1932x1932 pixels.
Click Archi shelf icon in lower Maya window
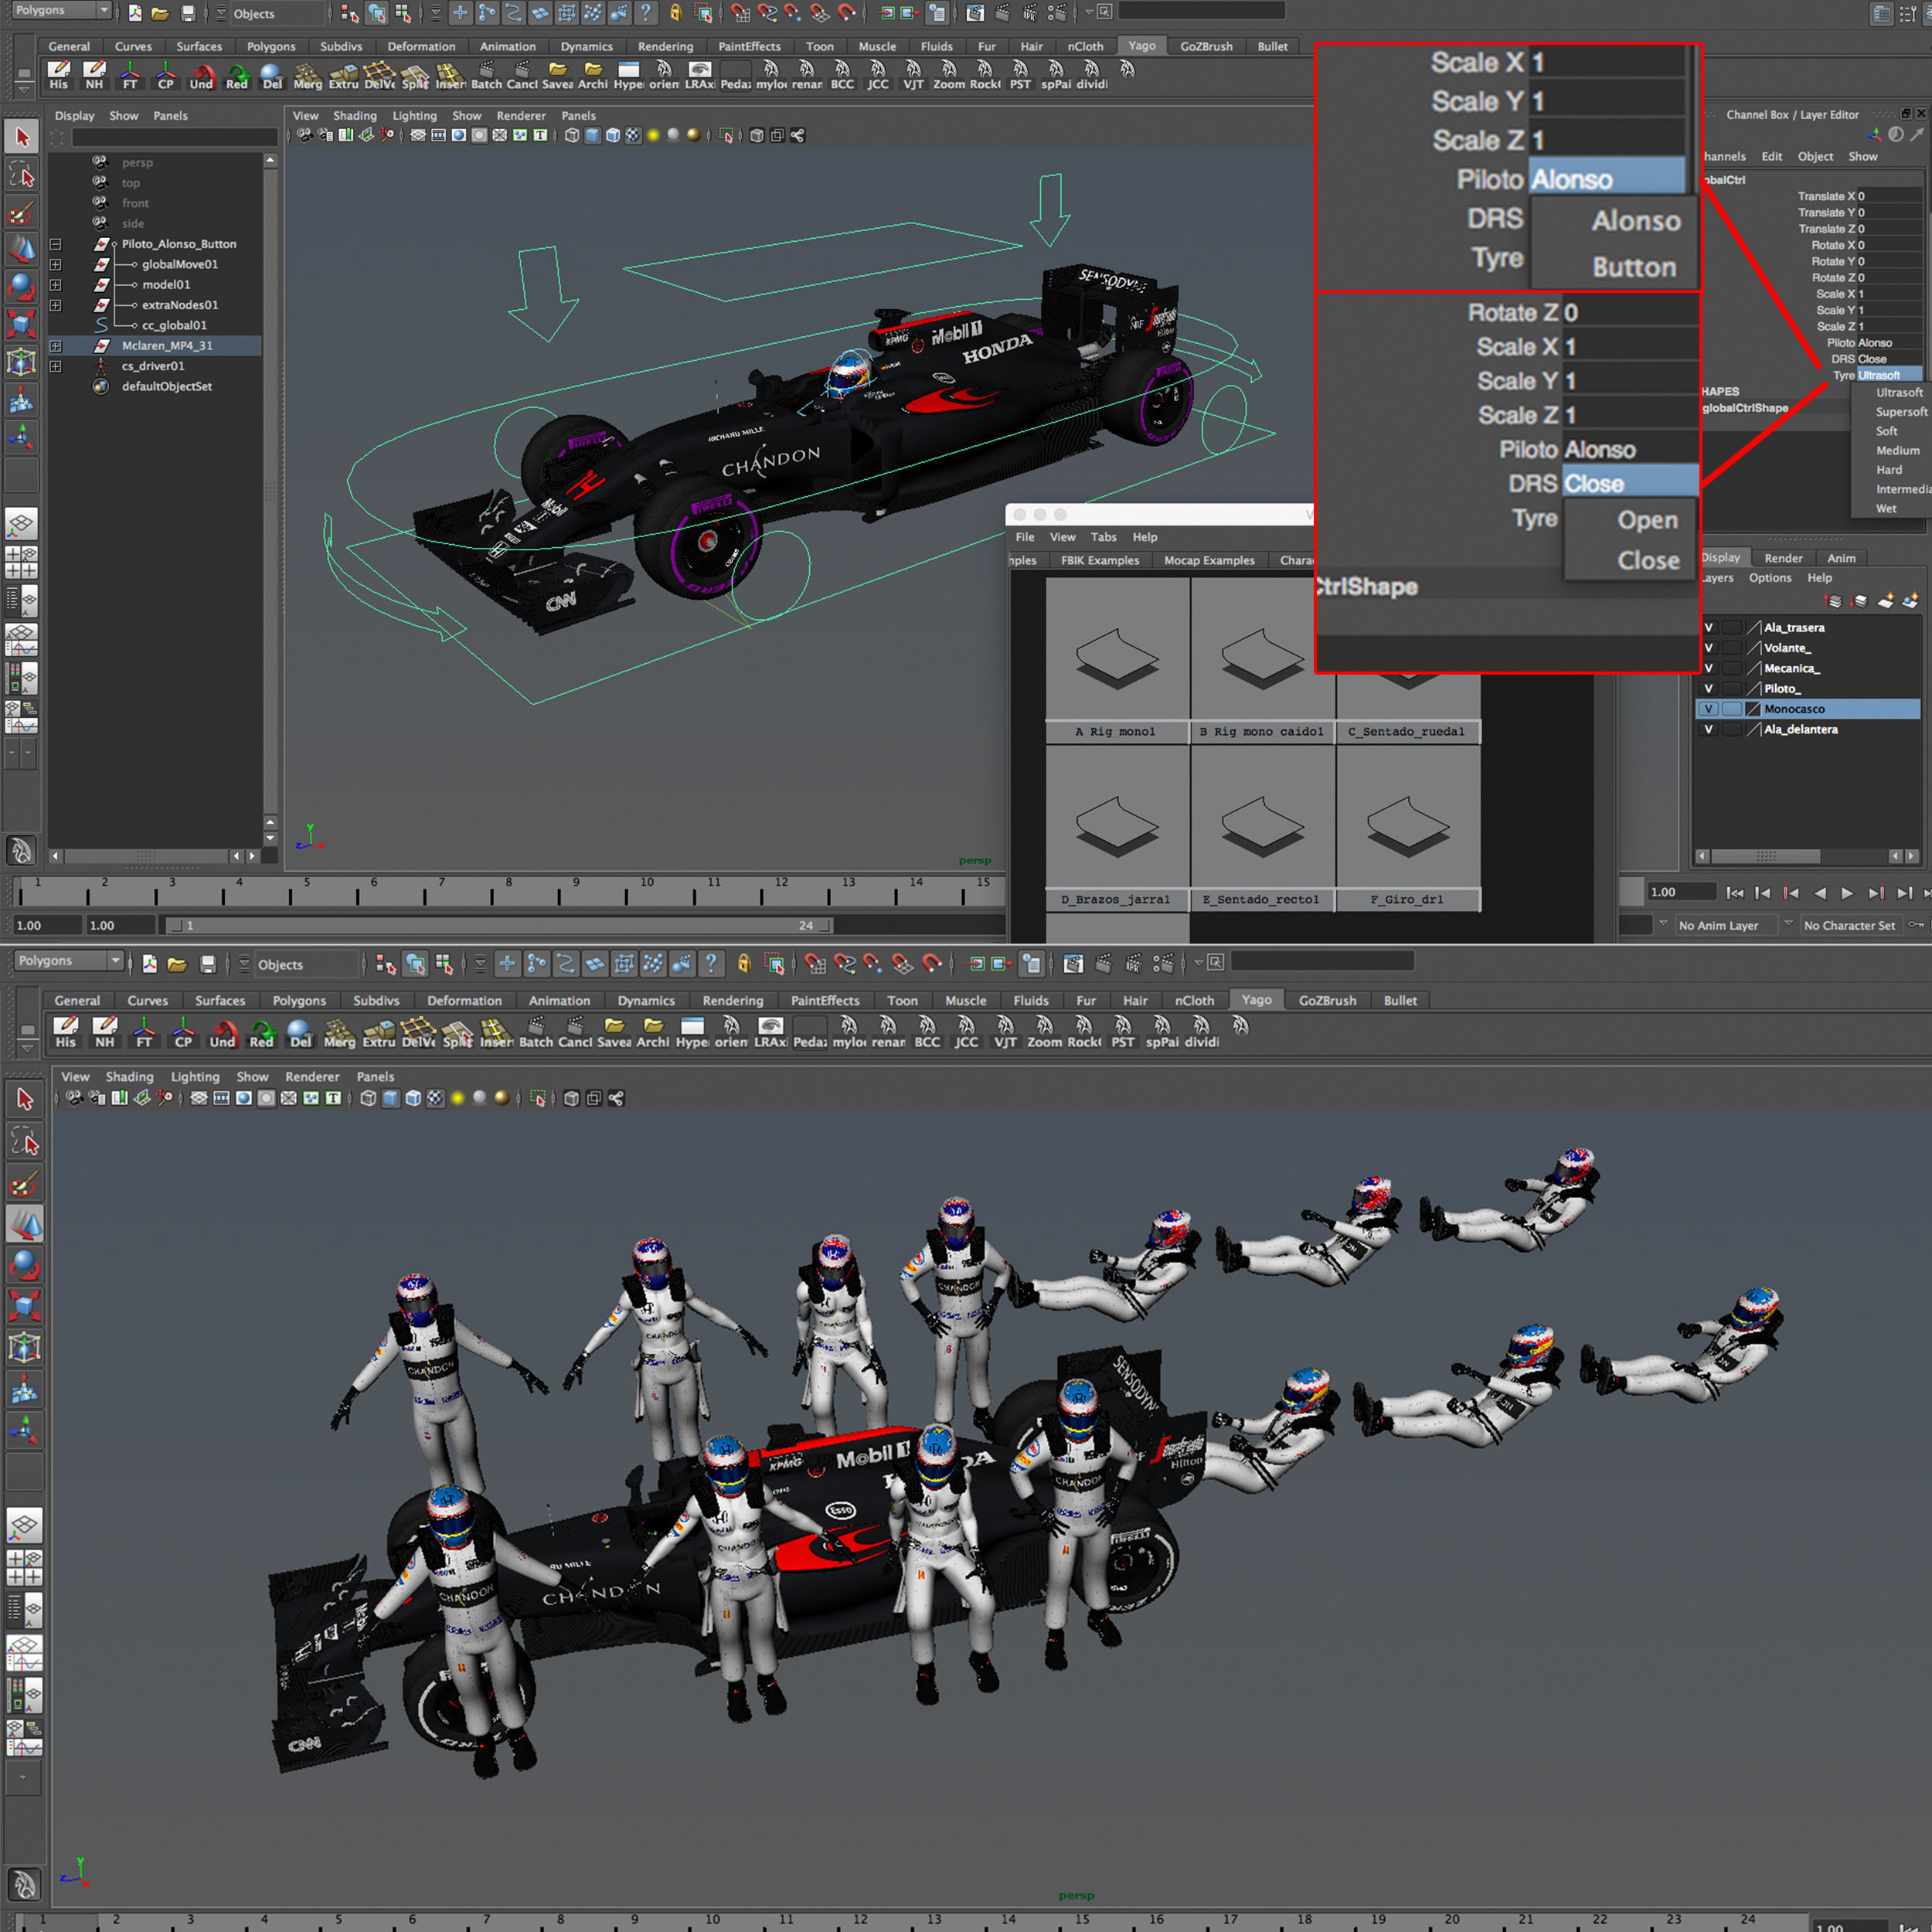pos(653,1032)
